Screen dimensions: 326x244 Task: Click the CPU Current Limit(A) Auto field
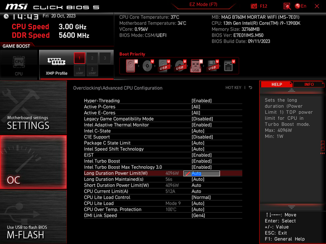coord(196,191)
